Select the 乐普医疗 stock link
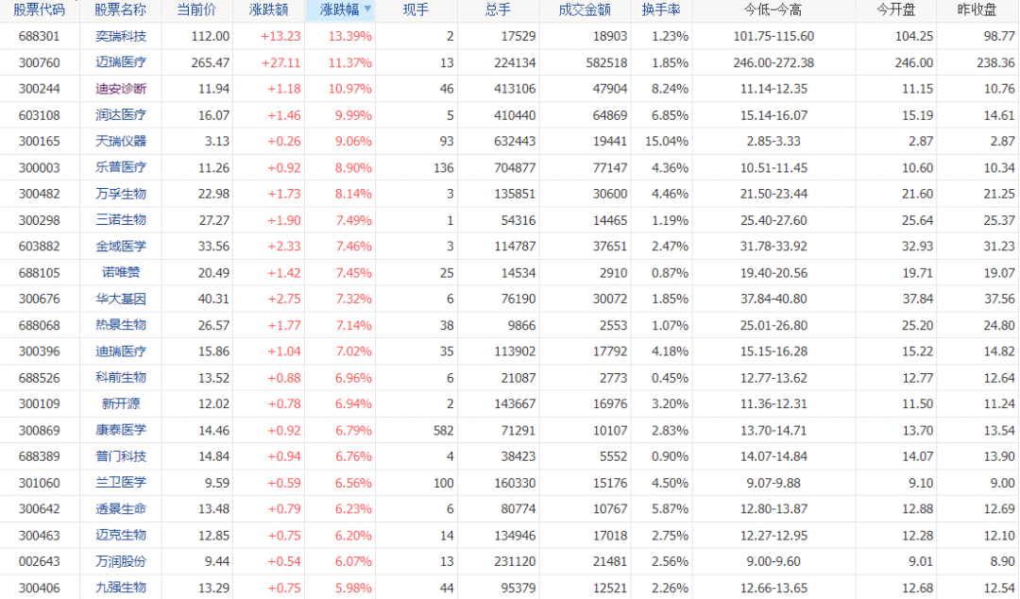The height and width of the screenshot is (599, 1020). tap(120, 167)
